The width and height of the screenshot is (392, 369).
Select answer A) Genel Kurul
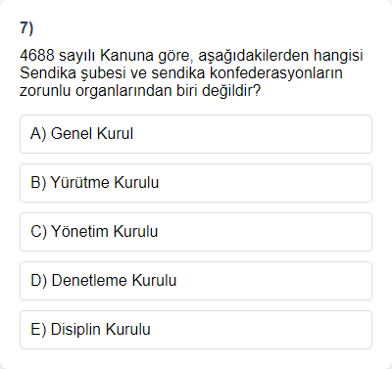196,134
